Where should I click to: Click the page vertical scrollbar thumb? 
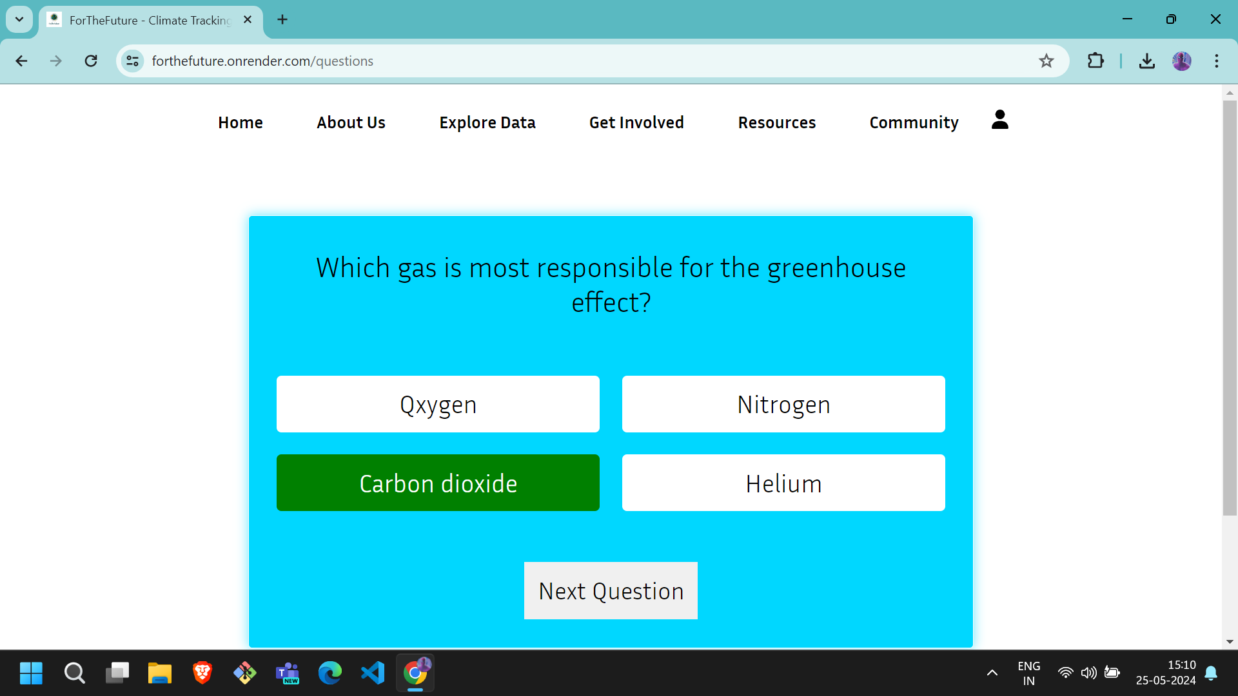point(1230,308)
